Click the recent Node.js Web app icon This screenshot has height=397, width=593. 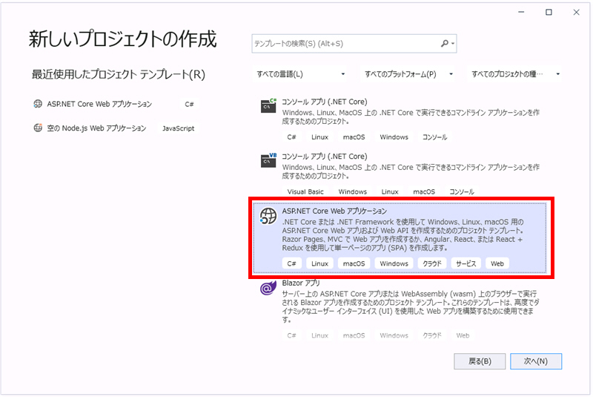pos(38,128)
